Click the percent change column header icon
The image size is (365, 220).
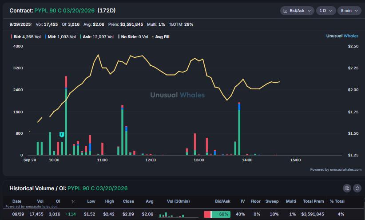tap(73, 201)
